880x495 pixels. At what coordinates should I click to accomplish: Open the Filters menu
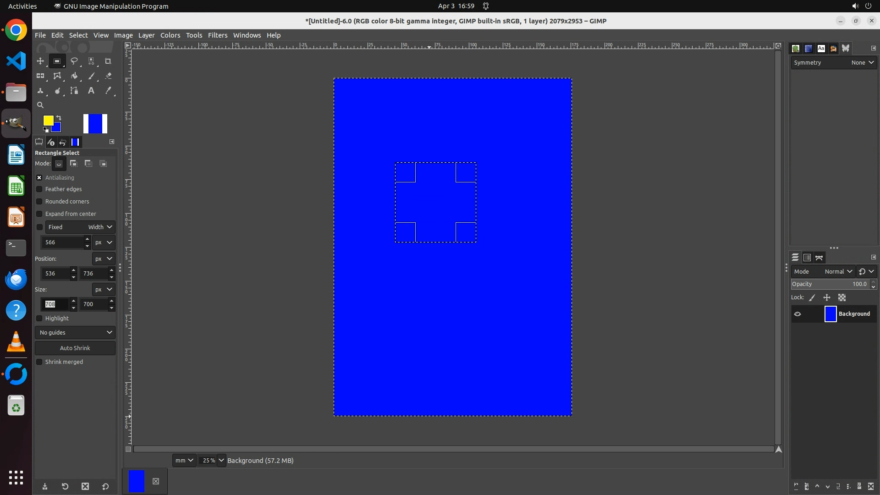click(217, 35)
